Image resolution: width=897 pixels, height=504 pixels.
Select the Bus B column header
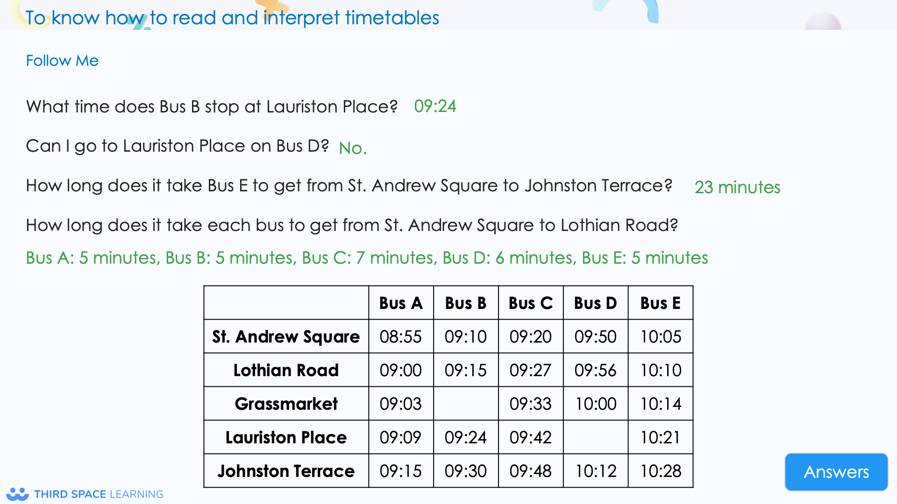coord(466,303)
